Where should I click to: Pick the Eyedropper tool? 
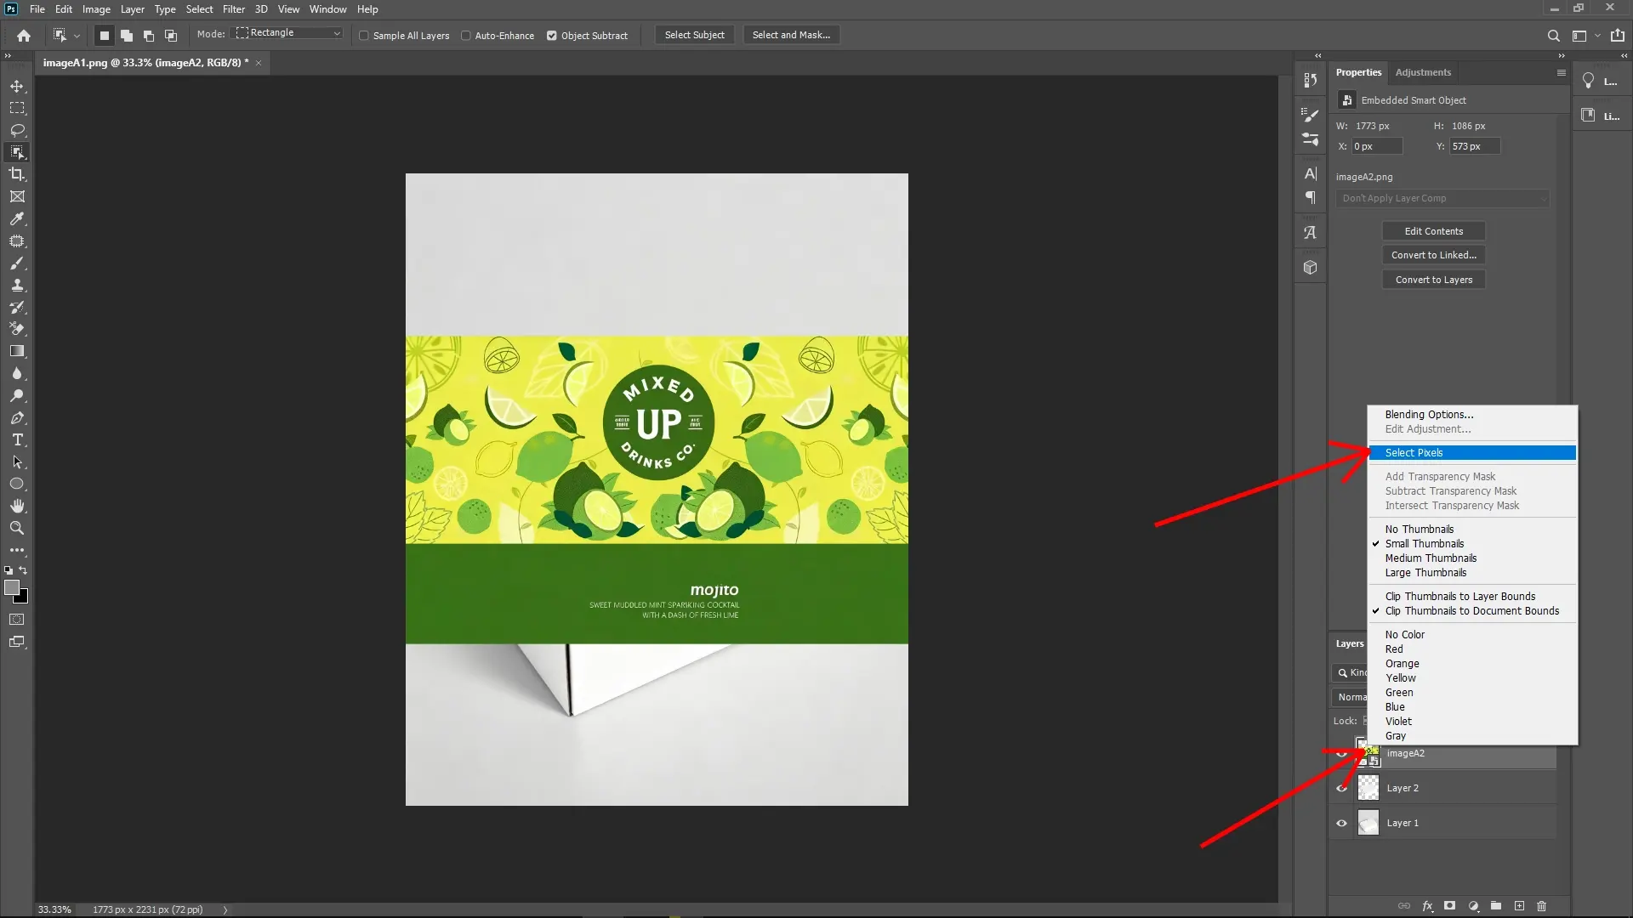pos(17,219)
